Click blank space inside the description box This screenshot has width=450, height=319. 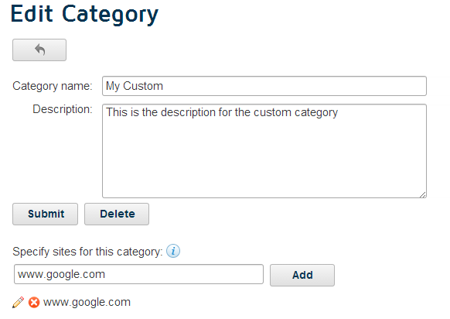pyautogui.click(x=264, y=161)
